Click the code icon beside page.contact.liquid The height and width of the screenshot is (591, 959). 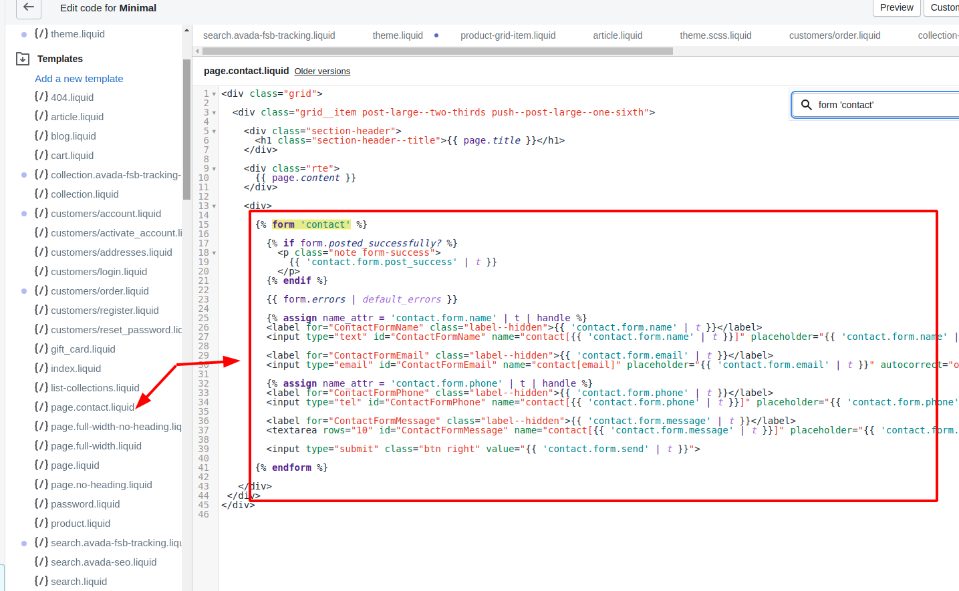[41, 407]
